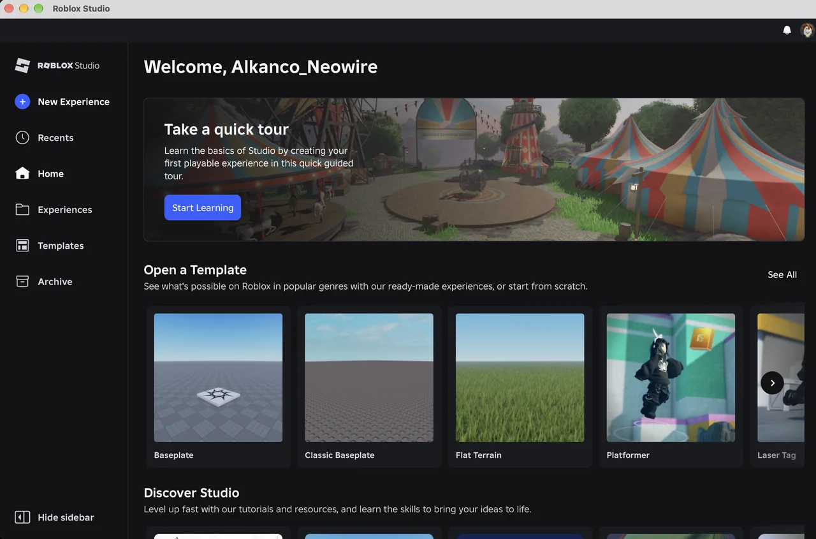
Task: Go to Recents in the sidebar
Action: coord(55,138)
